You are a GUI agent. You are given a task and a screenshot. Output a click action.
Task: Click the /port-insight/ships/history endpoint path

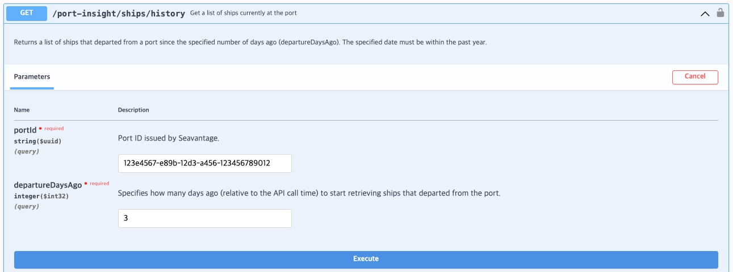click(118, 13)
